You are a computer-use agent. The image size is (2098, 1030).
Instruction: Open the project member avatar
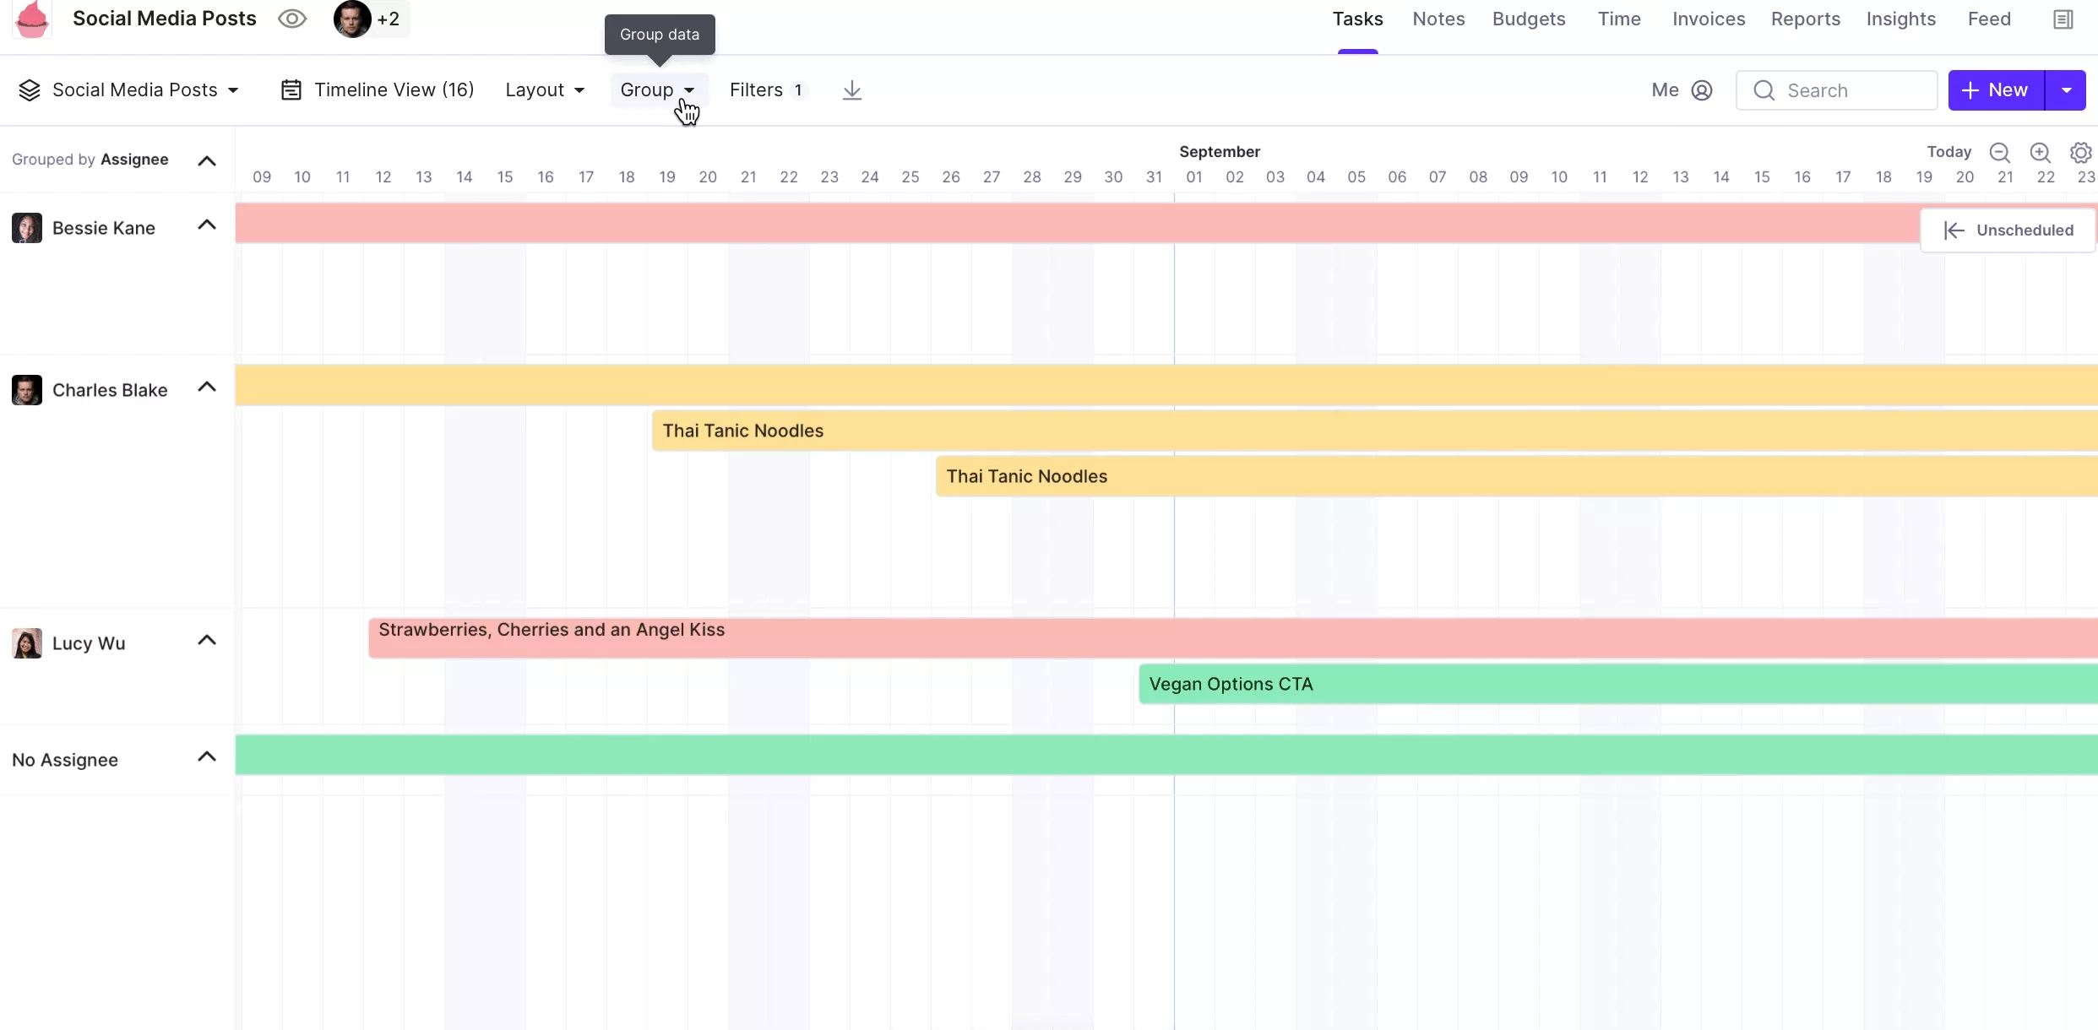352,19
